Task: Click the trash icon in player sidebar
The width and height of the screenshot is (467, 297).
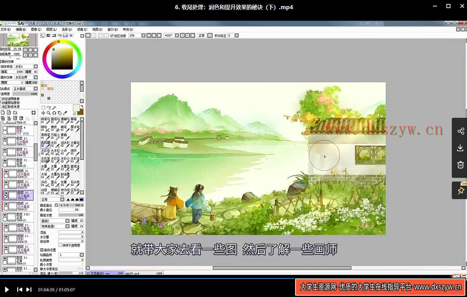Action: (461, 165)
